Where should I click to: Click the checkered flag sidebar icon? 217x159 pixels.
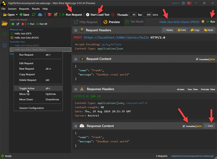4,34
